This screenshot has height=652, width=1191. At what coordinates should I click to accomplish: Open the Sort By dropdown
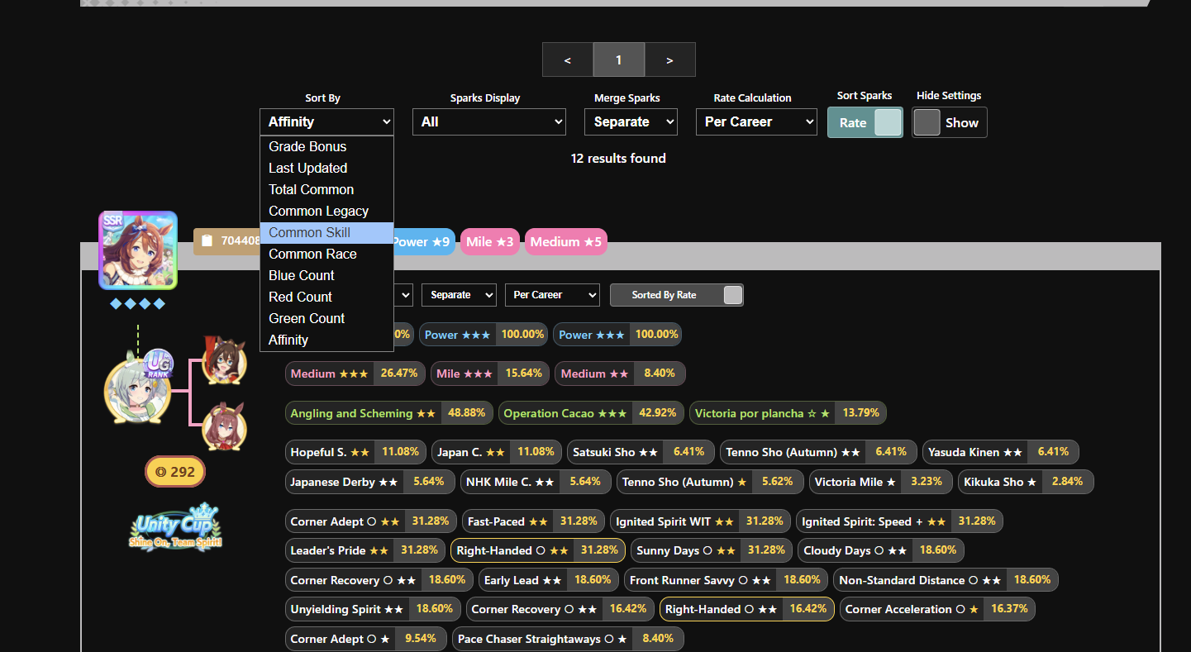(x=326, y=121)
